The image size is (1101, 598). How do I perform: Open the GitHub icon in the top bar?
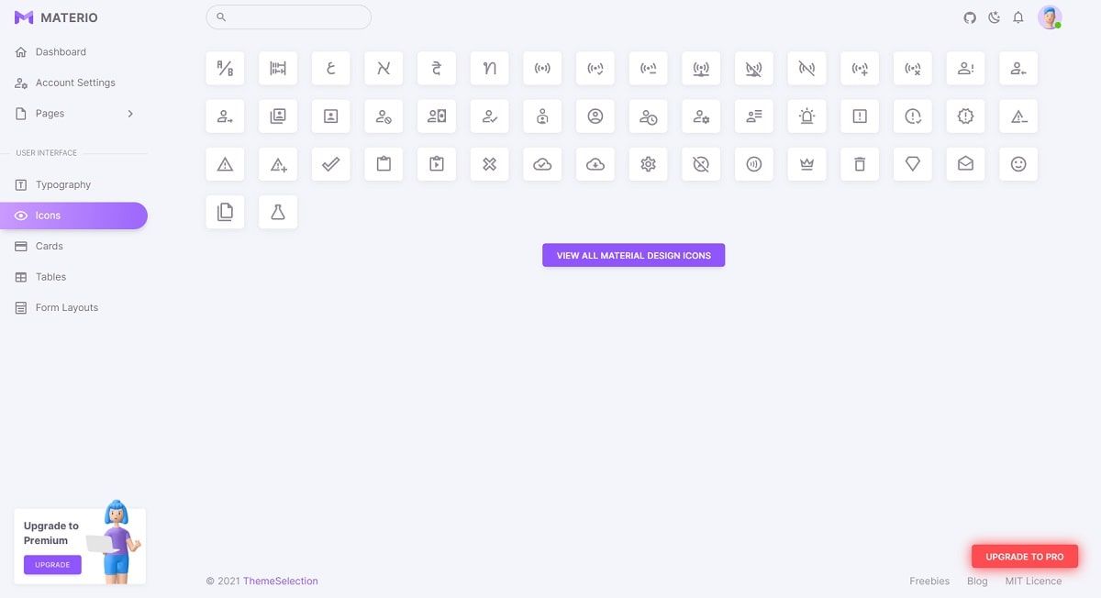click(970, 17)
